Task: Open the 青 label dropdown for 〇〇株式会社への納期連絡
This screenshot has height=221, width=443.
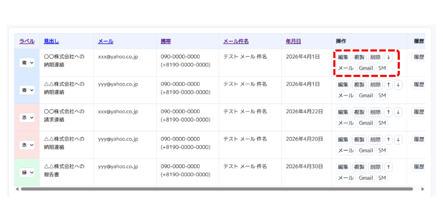Action: click(27, 63)
